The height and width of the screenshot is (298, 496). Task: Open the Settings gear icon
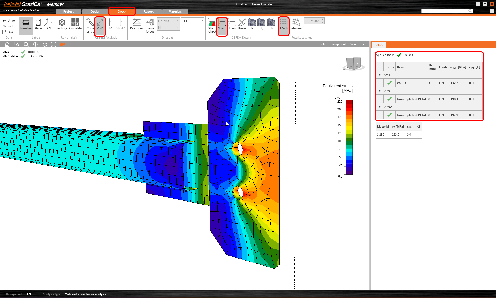62,24
